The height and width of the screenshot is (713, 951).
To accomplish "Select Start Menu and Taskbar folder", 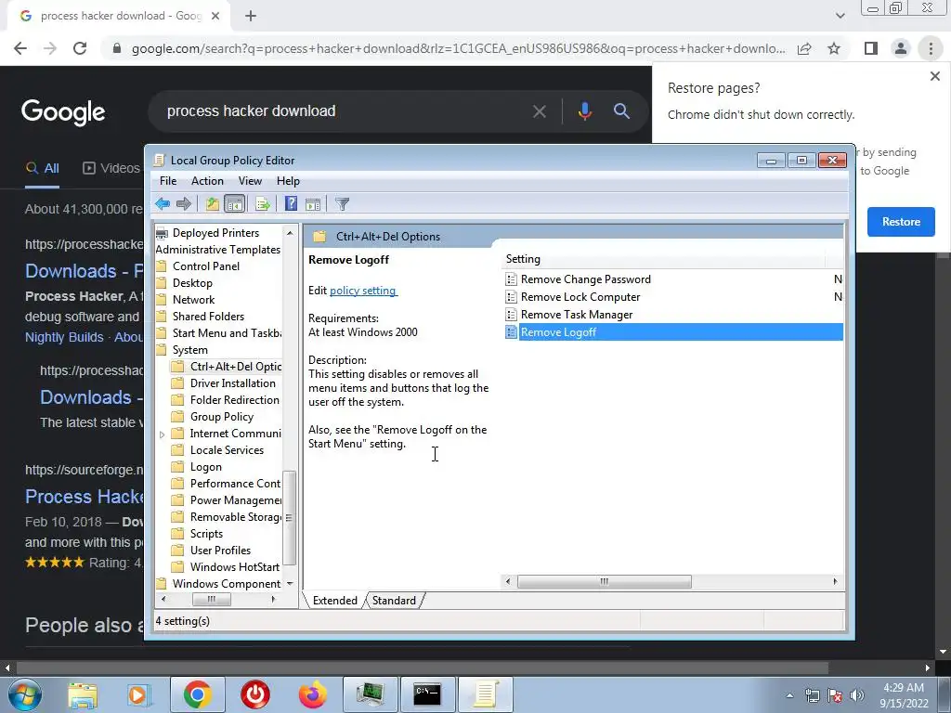I will (227, 333).
